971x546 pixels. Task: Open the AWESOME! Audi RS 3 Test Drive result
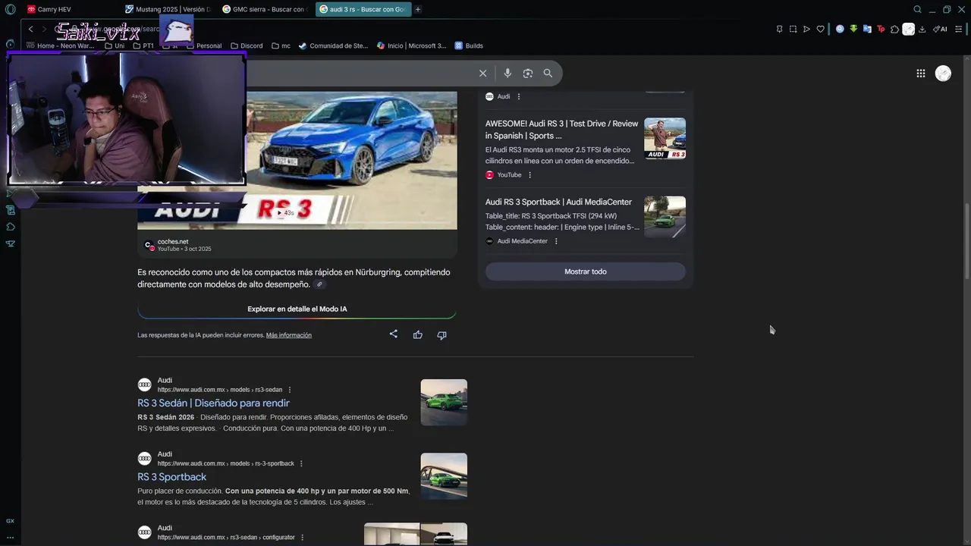[561, 130]
